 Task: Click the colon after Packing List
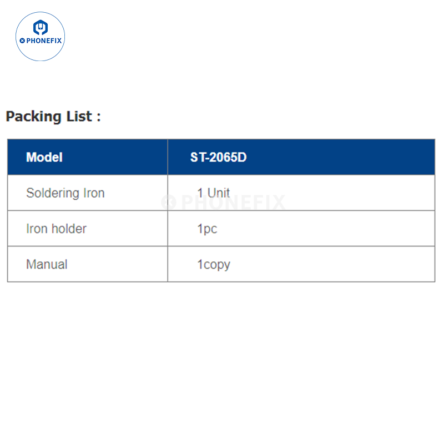[x=98, y=118]
